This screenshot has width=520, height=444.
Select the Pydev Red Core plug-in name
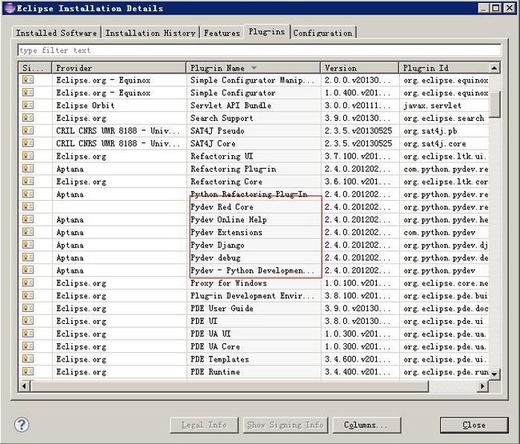pyautogui.click(x=222, y=207)
